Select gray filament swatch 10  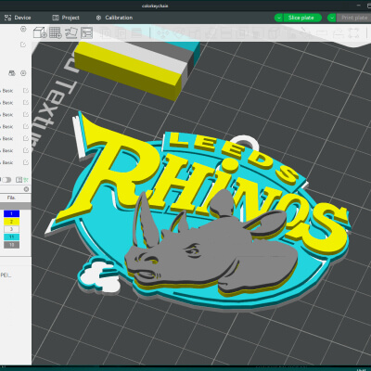tap(11, 245)
